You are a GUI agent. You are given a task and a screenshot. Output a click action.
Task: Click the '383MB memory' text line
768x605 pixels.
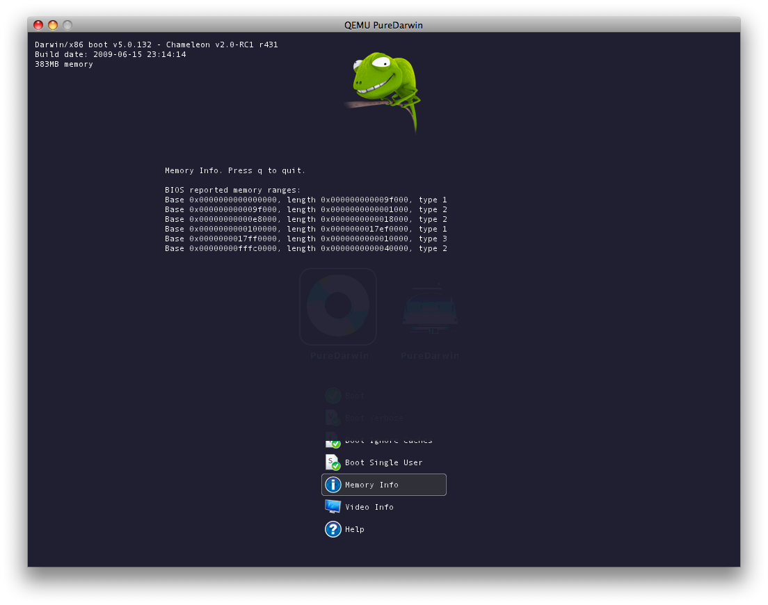click(64, 64)
